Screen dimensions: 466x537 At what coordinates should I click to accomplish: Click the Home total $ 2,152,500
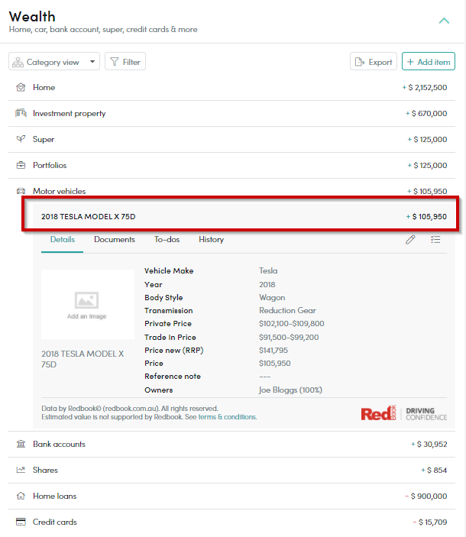click(x=425, y=88)
